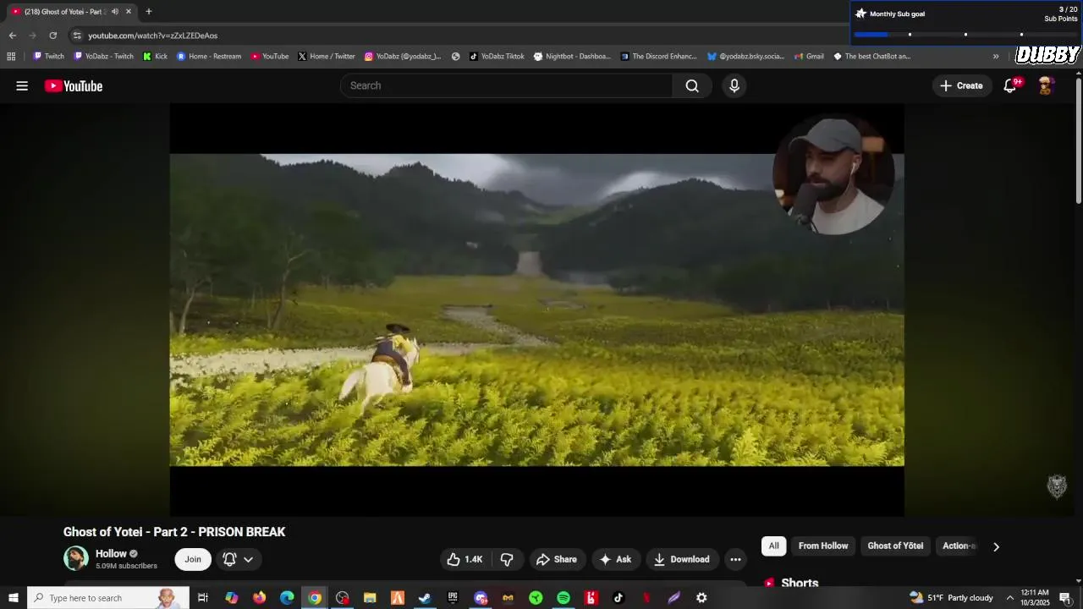Like the video with the thumbs-up button

tap(464, 559)
